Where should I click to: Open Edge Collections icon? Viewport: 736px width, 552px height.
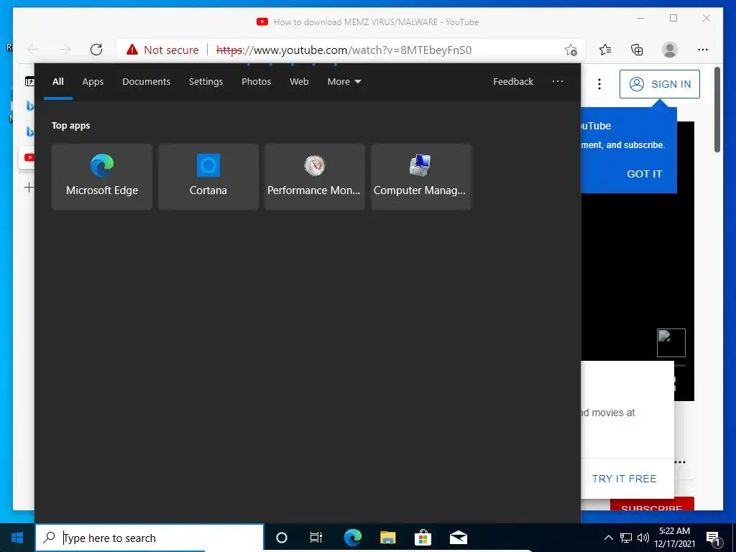[637, 50]
